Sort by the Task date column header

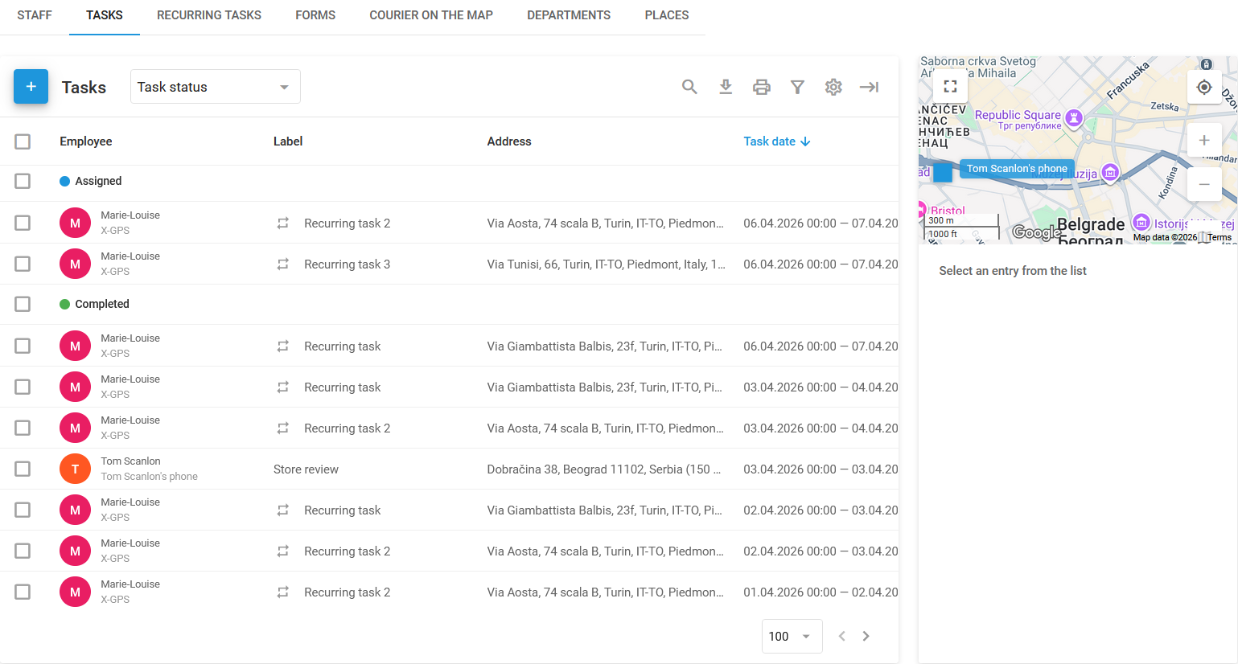776,141
